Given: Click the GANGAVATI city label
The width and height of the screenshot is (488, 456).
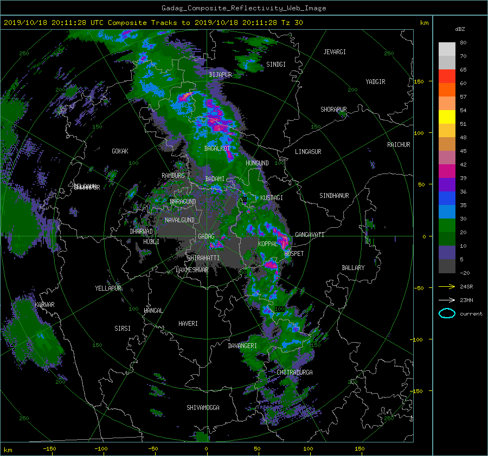Looking at the screenshot, I should coord(310,234).
